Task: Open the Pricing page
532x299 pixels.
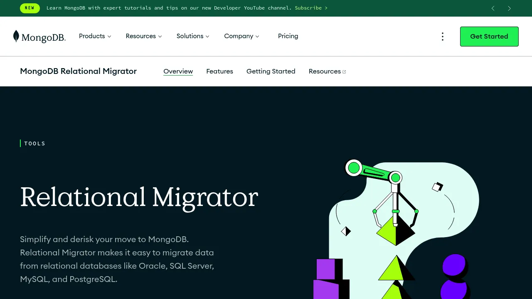Action: 288,36
